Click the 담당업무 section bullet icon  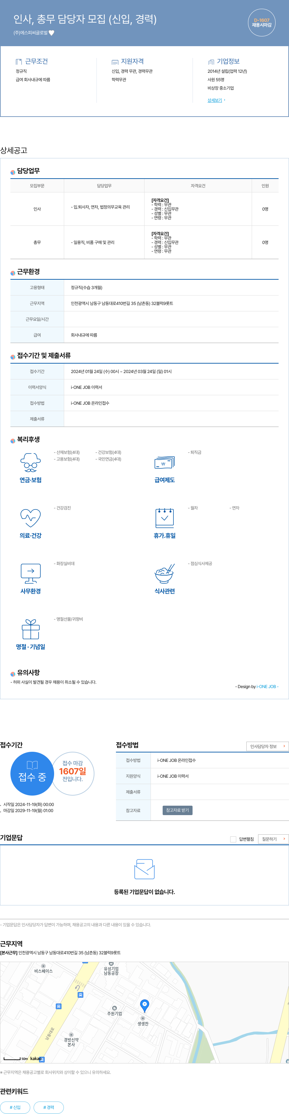pos(13,172)
